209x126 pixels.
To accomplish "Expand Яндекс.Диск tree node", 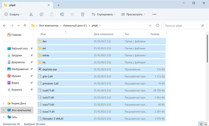I will click(4, 103).
